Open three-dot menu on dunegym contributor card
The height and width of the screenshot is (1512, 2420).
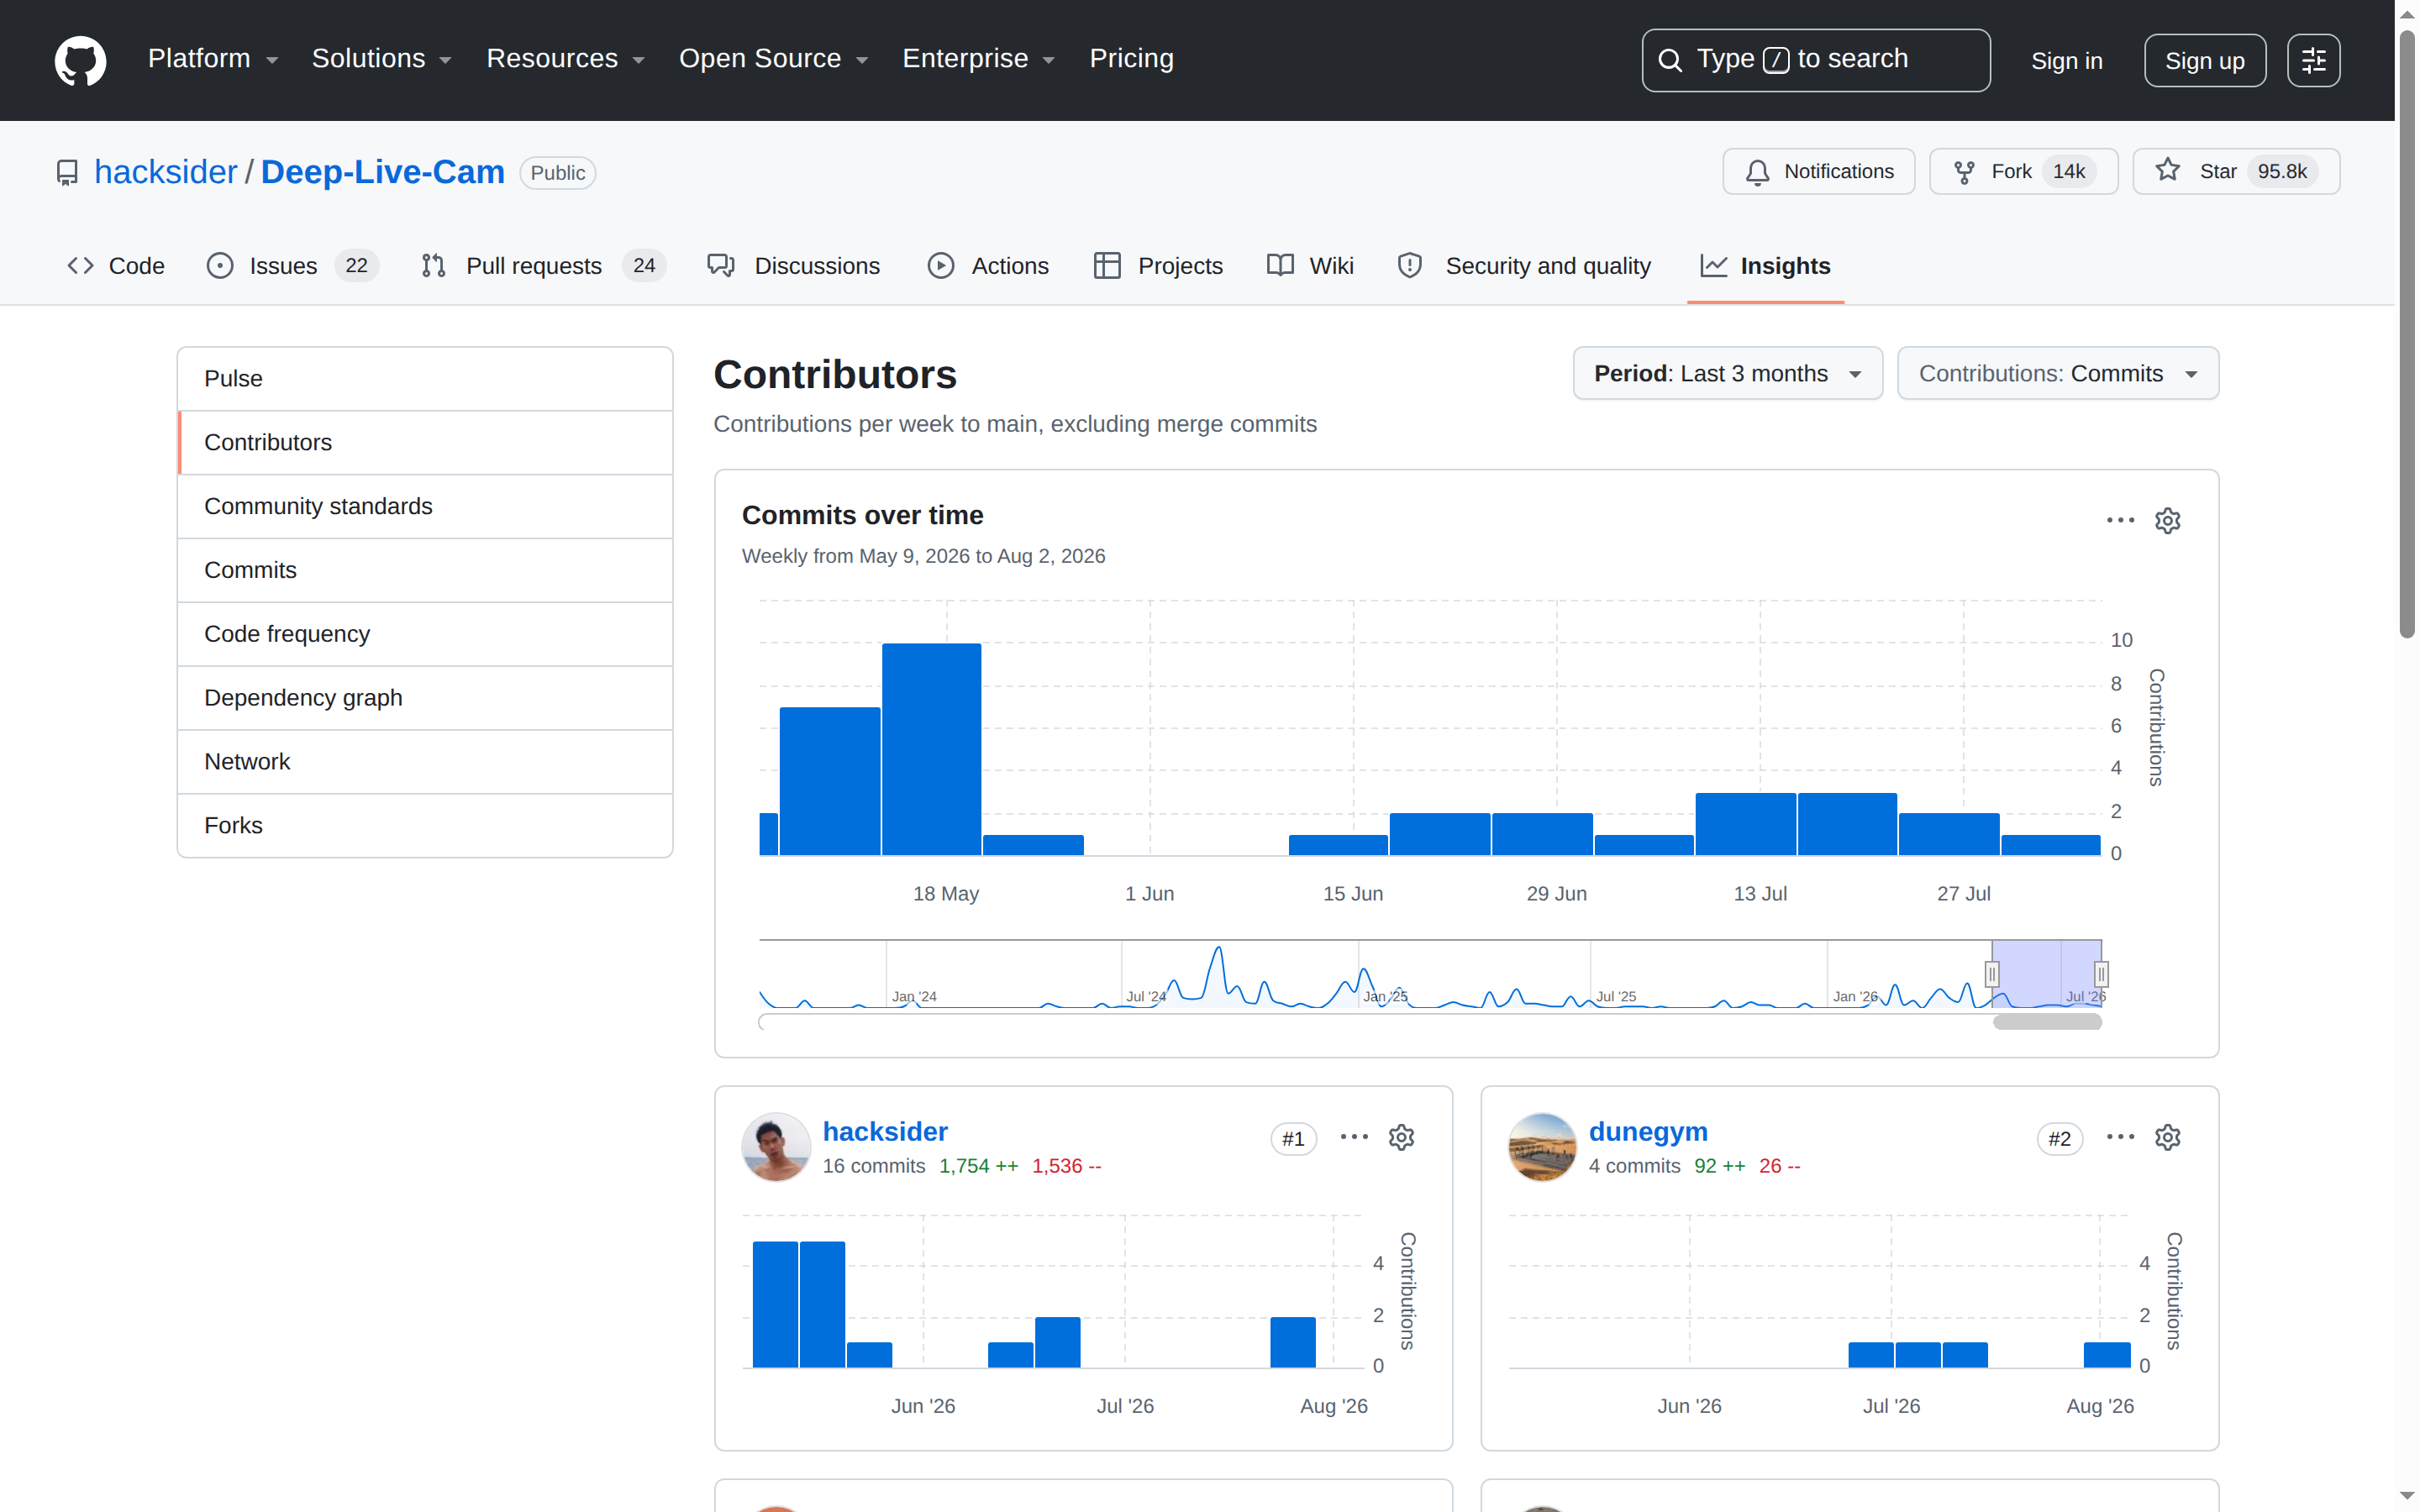point(2120,1138)
